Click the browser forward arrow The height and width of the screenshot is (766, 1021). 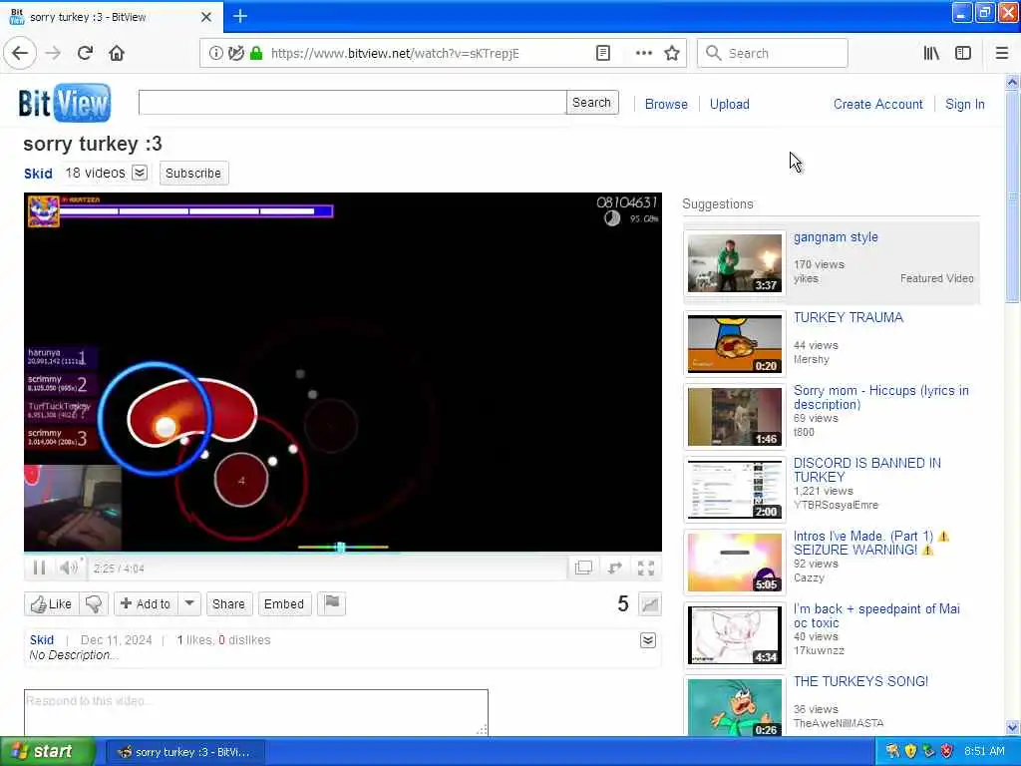click(x=53, y=53)
